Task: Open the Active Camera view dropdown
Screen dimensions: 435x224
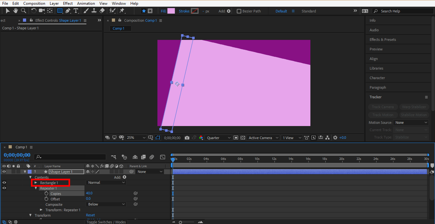Action: point(263,138)
